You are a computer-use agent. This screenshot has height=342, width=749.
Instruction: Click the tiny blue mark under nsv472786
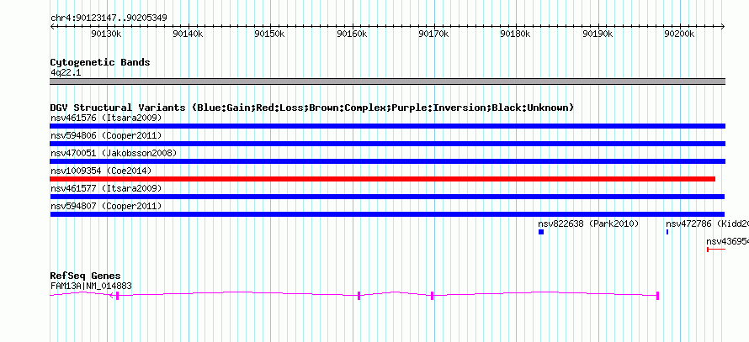coord(667,232)
